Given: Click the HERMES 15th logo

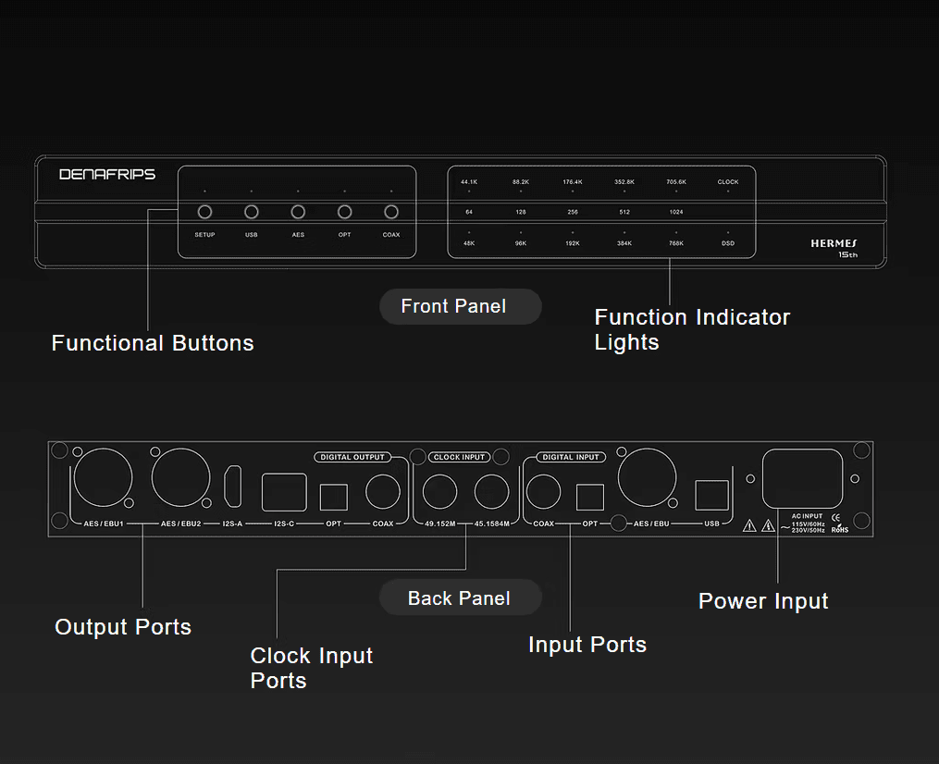Looking at the screenshot, I should point(834,248).
